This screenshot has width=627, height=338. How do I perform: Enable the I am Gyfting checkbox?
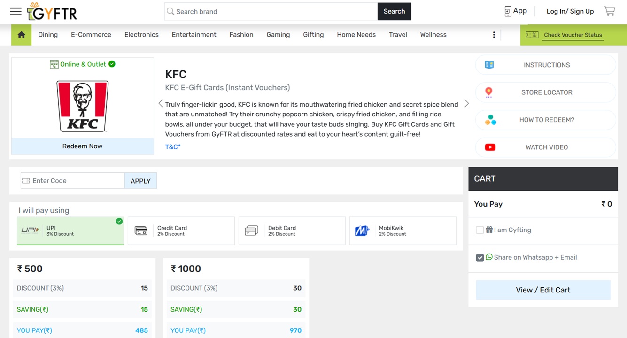(480, 230)
